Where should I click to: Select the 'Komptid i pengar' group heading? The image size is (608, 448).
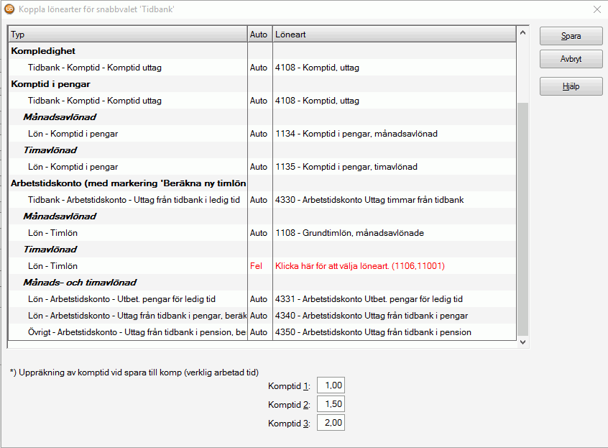(50, 84)
